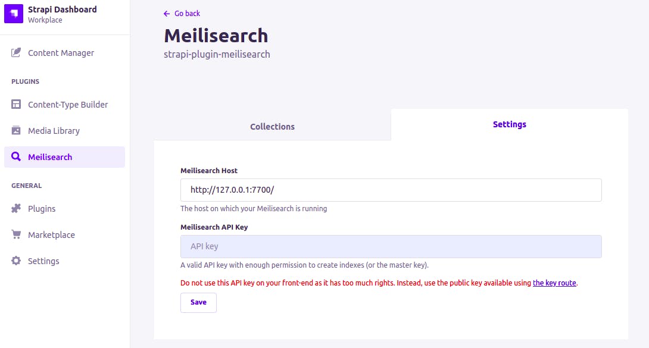Click the Strapi Dashboard logo
The image size is (649, 348).
coord(13,13)
